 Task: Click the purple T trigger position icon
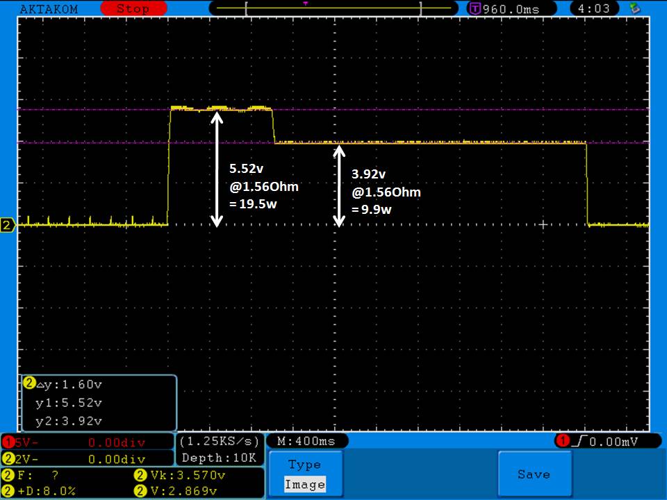[x=475, y=9]
